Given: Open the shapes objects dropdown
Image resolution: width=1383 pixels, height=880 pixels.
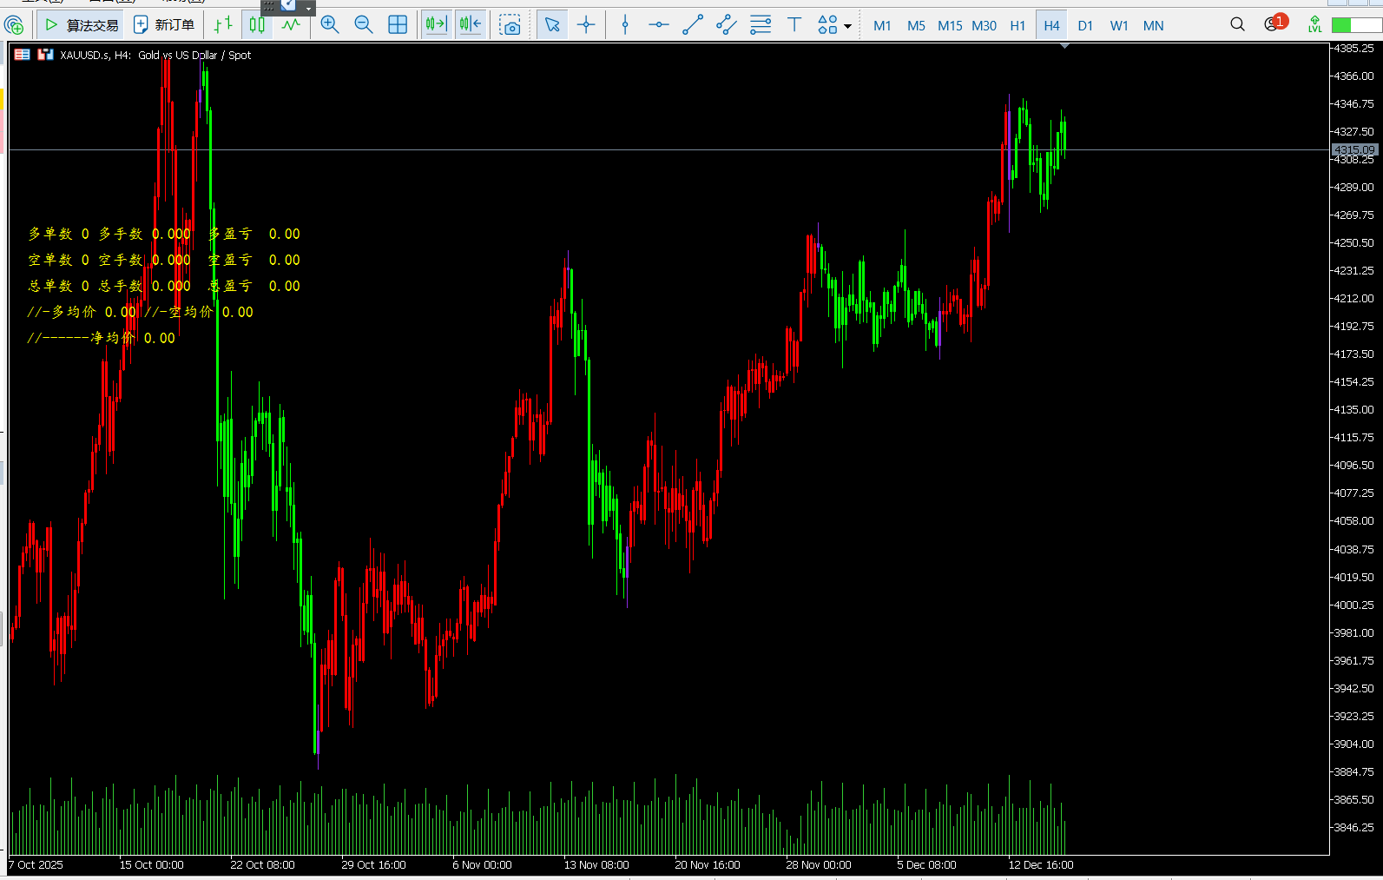Looking at the screenshot, I should pyautogui.click(x=834, y=25).
